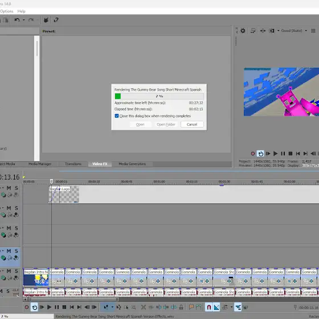Click the Insert Region icon
The height and width of the screenshot is (319, 319).
[x=199, y=307]
